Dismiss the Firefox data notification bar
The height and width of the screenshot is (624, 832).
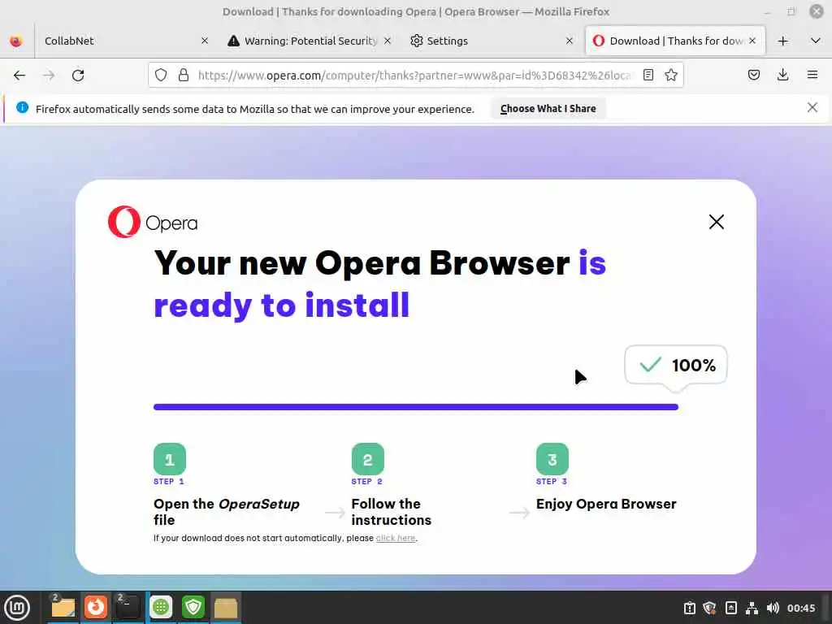pyautogui.click(x=812, y=108)
